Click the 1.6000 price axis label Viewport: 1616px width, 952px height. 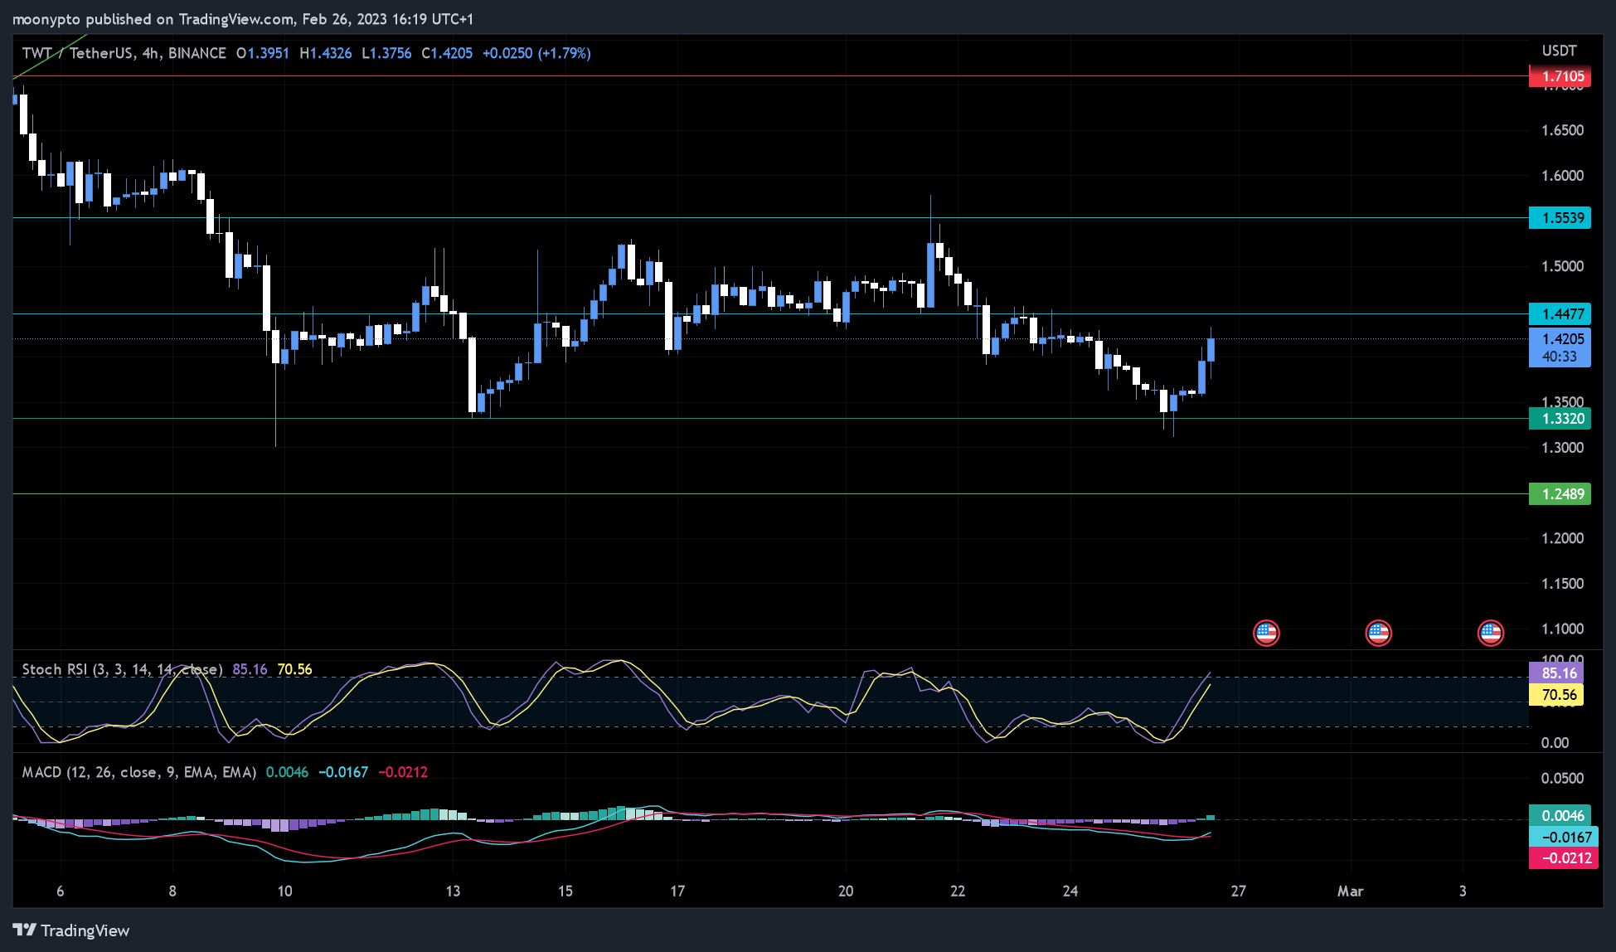1562,176
